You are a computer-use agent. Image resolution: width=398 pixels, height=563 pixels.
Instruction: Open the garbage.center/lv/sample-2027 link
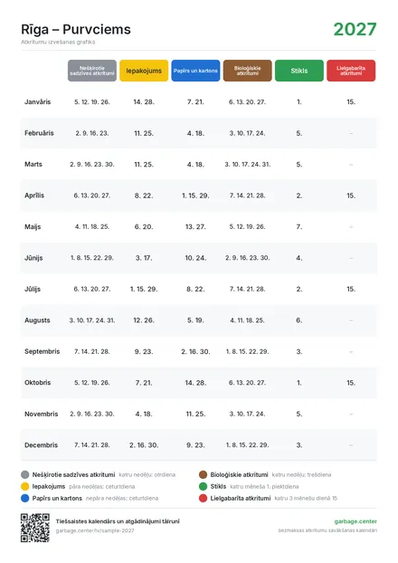[95, 530]
